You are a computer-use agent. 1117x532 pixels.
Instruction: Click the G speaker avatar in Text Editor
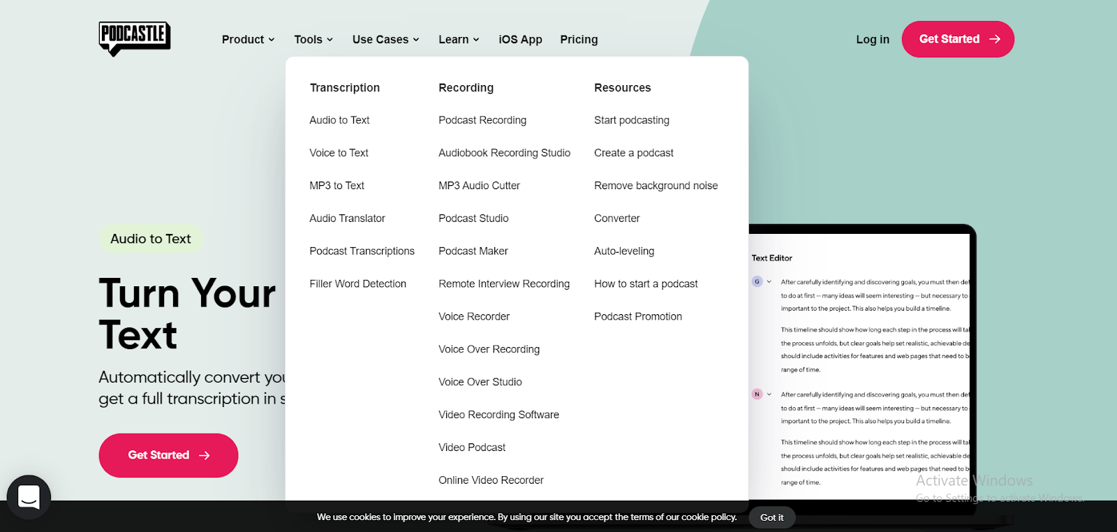pyautogui.click(x=757, y=281)
